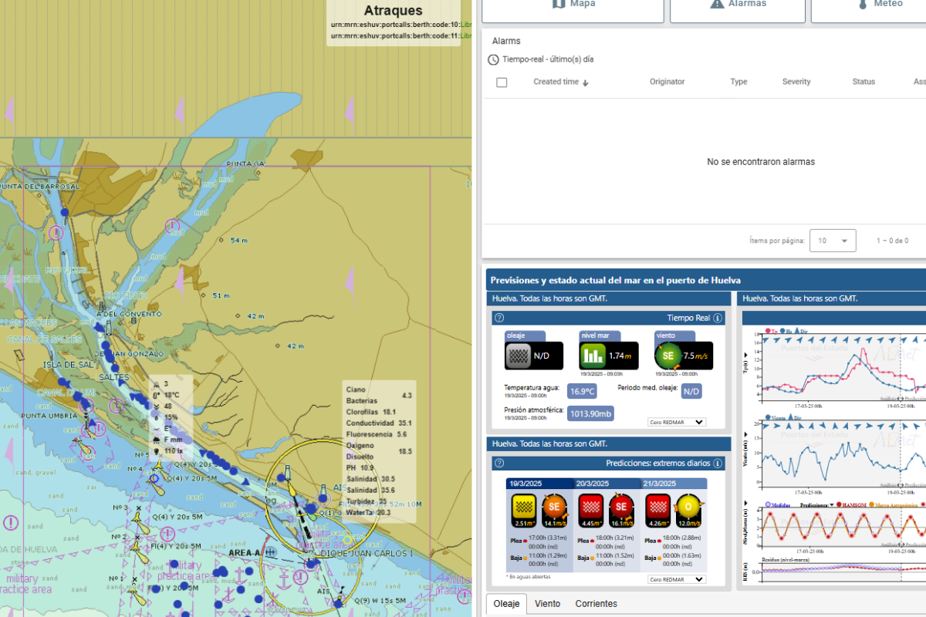Screen dimensions: 926x617
Task: Toggle the HAMSOM series in the legend
Action: pyautogui.click(x=853, y=504)
